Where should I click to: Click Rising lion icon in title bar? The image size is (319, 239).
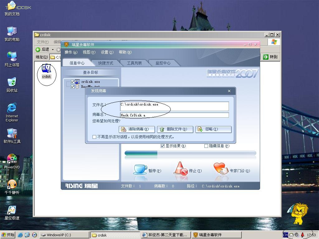66,44
